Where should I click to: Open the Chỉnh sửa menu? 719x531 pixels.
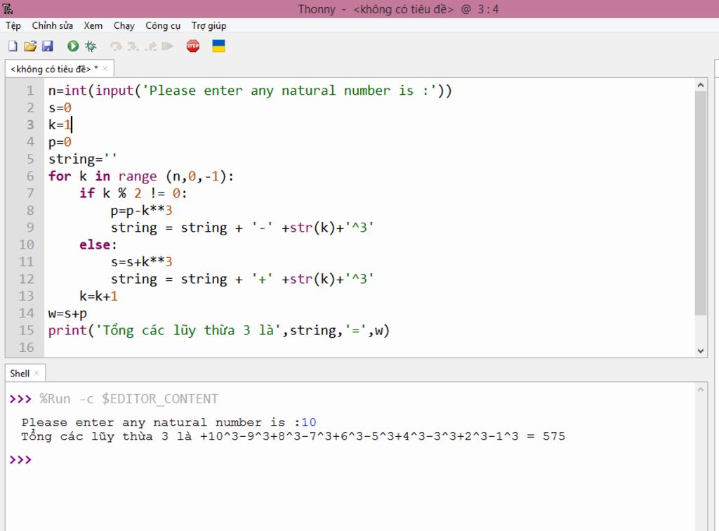pos(52,25)
